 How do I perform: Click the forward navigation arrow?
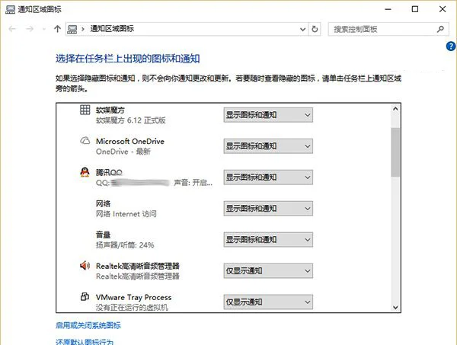pos(30,29)
